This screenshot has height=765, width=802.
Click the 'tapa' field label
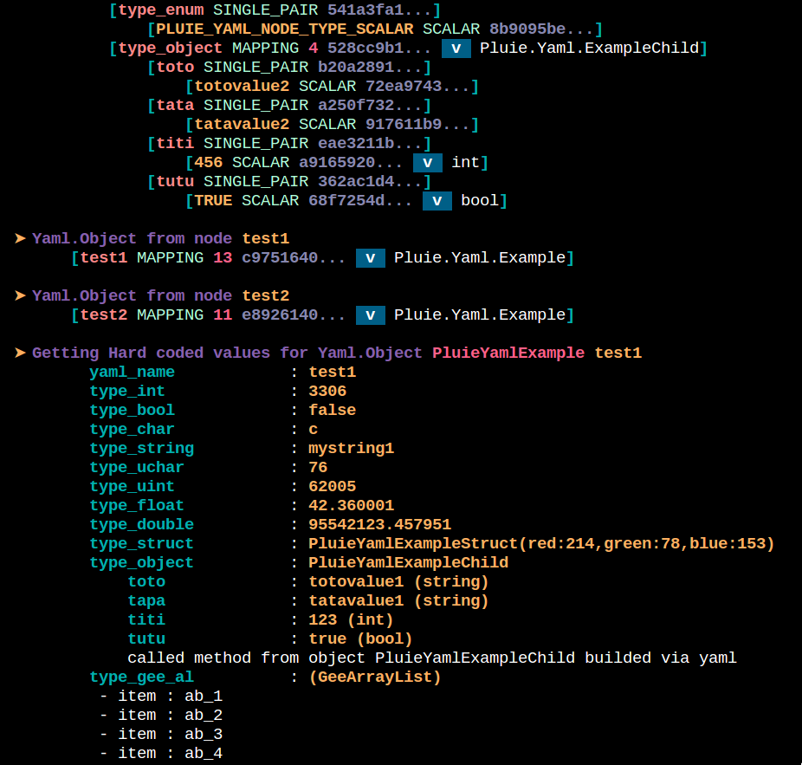coord(146,600)
